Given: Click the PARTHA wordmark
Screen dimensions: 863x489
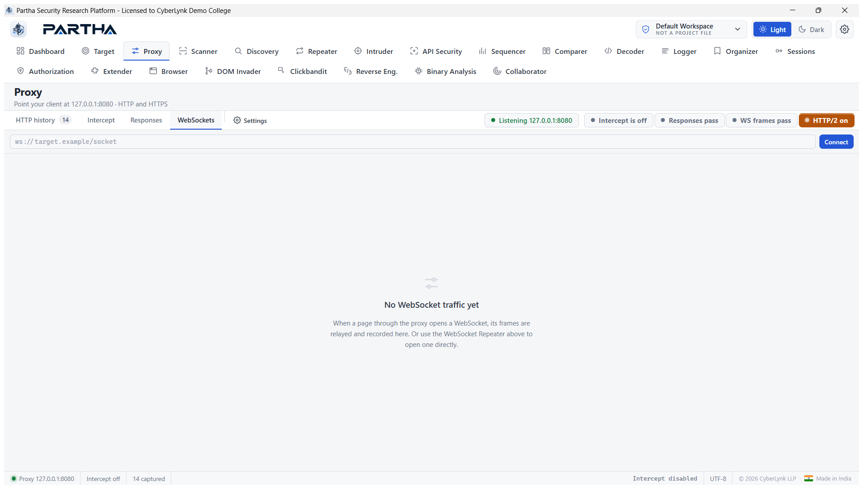Looking at the screenshot, I should 80,29.
